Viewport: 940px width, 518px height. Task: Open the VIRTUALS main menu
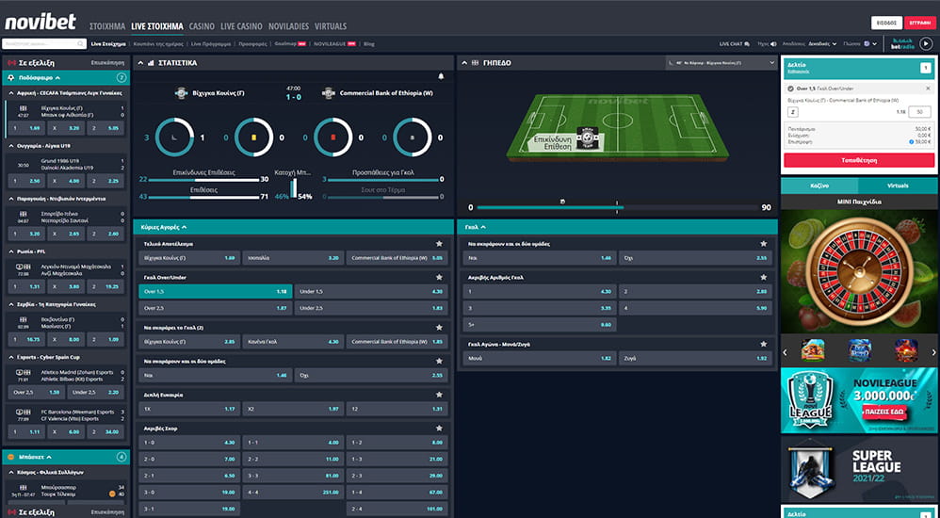tap(331, 26)
